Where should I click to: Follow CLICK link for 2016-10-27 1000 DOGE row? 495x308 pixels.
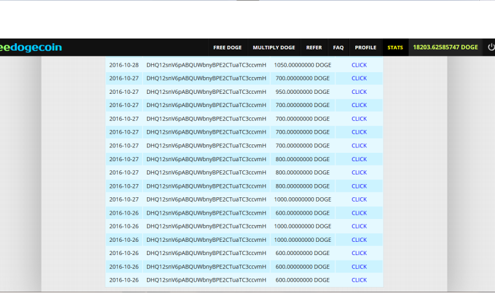(x=359, y=200)
